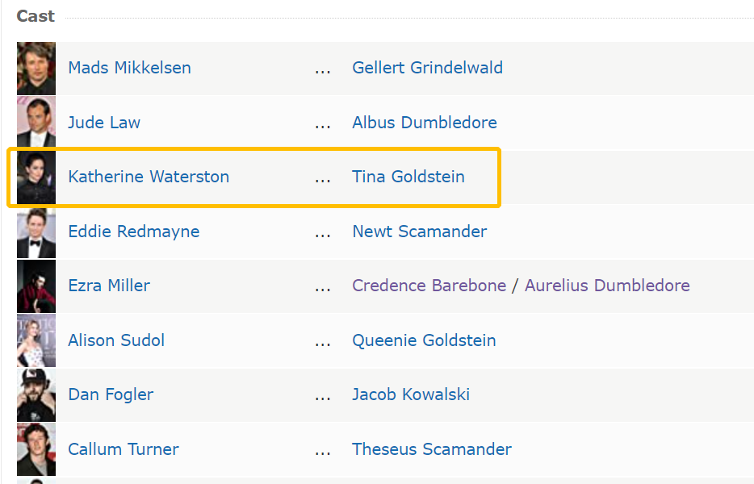The image size is (754, 484).
Task: Open the Credence Barebone character link
Action: [429, 286]
